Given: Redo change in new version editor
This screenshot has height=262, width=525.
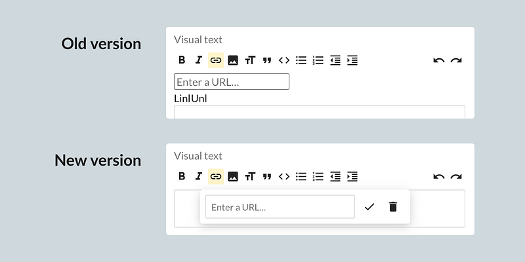Looking at the screenshot, I should (456, 176).
